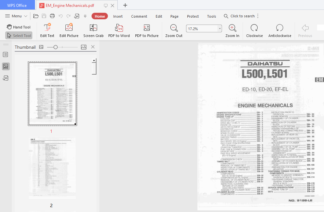This screenshot has width=324, height=212.
Task: Open the Page ribbon tab
Action: click(x=174, y=16)
